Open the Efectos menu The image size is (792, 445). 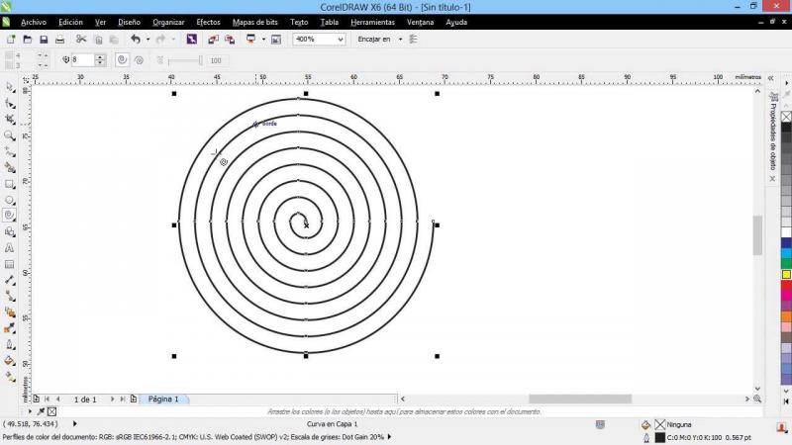(x=208, y=22)
